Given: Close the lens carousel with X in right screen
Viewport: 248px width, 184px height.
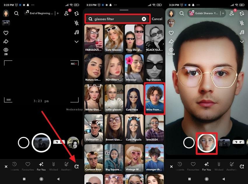Looking at the screenshot, I should coord(171,166).
